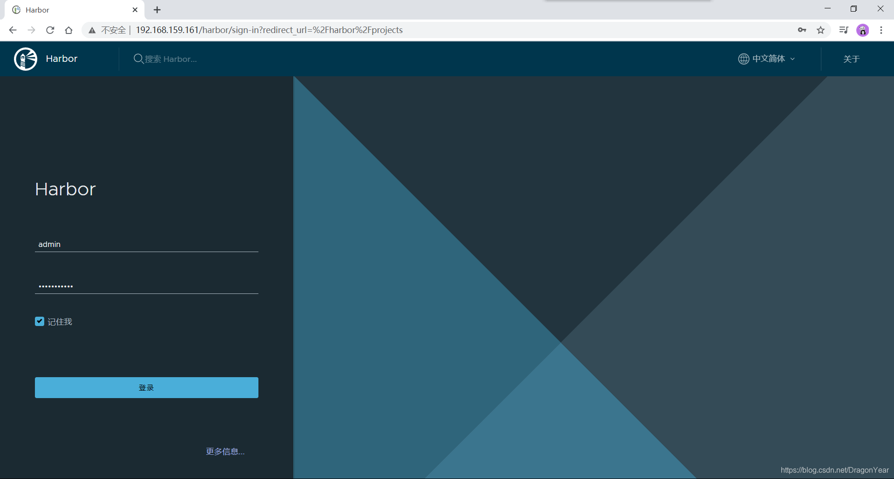This screenshot has height=479, width=894.
Task: Expand the 中文简体 language dropdown
Action: (767, 59)
